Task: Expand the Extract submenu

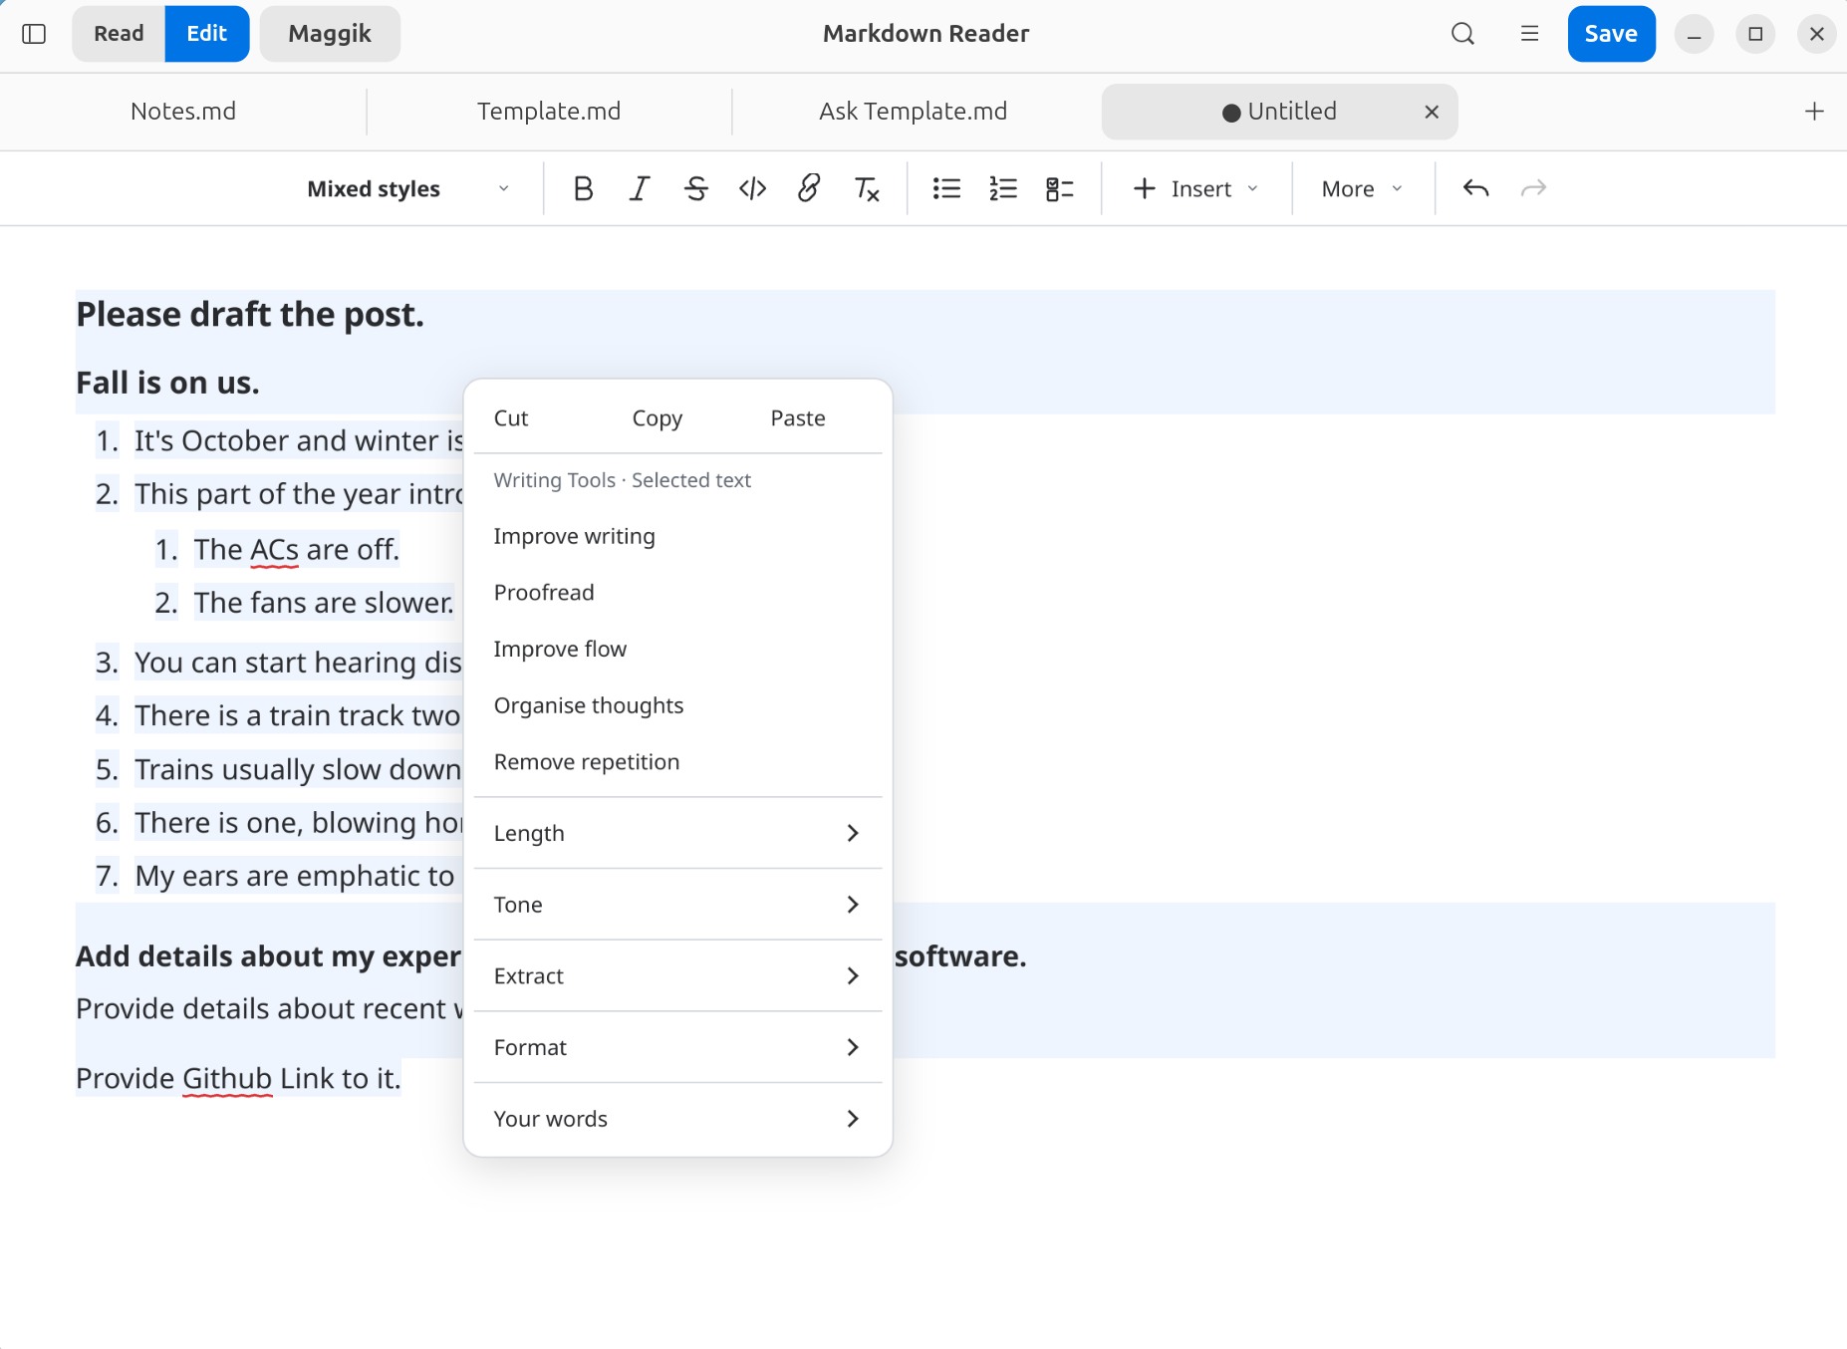Action: (x=677, y=976)
